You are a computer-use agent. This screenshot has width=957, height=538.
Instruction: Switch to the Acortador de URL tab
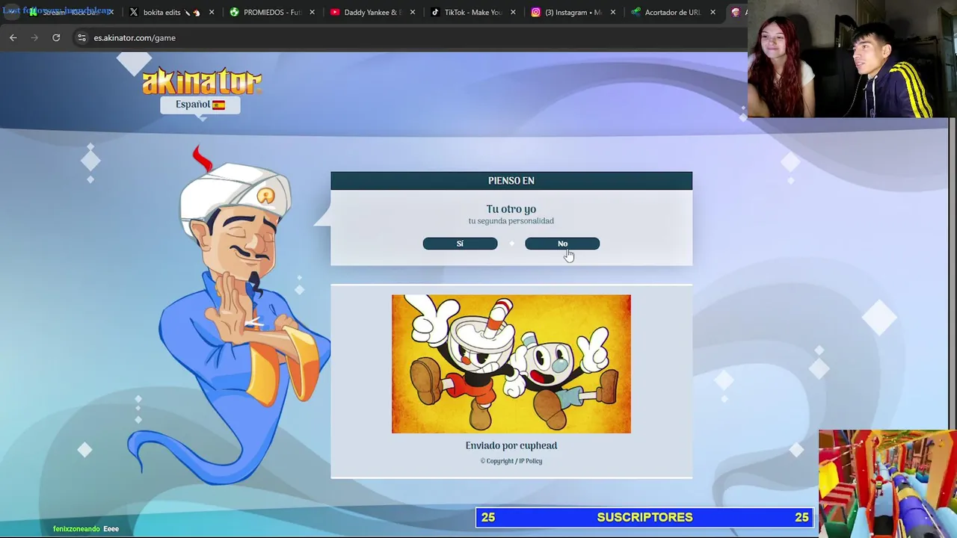click(x=672, y=12)
